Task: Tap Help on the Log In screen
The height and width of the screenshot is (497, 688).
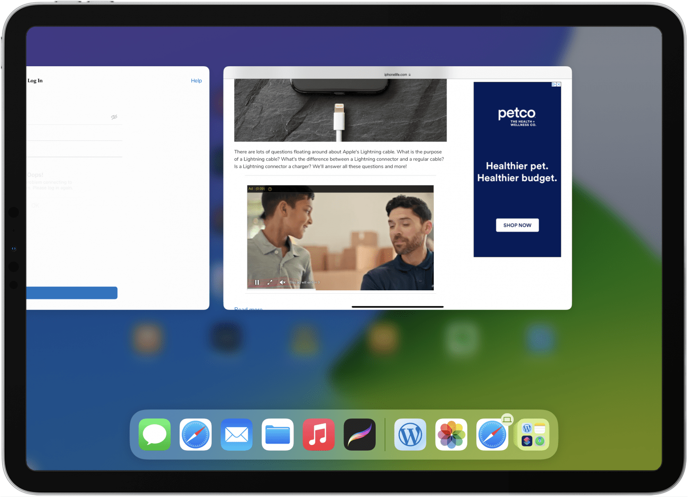Action: coord(196,80)
